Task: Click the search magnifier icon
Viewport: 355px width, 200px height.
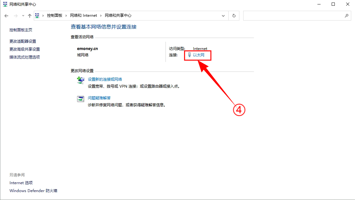Action: coord(346,16)
